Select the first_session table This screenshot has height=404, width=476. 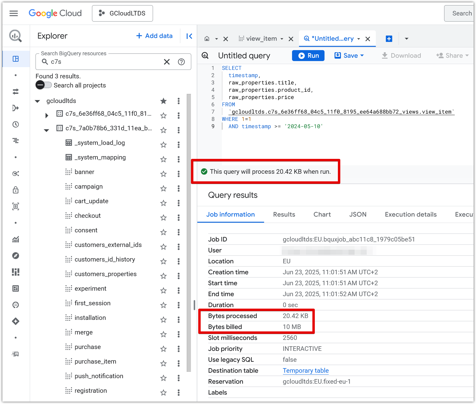tap(92, 303)
